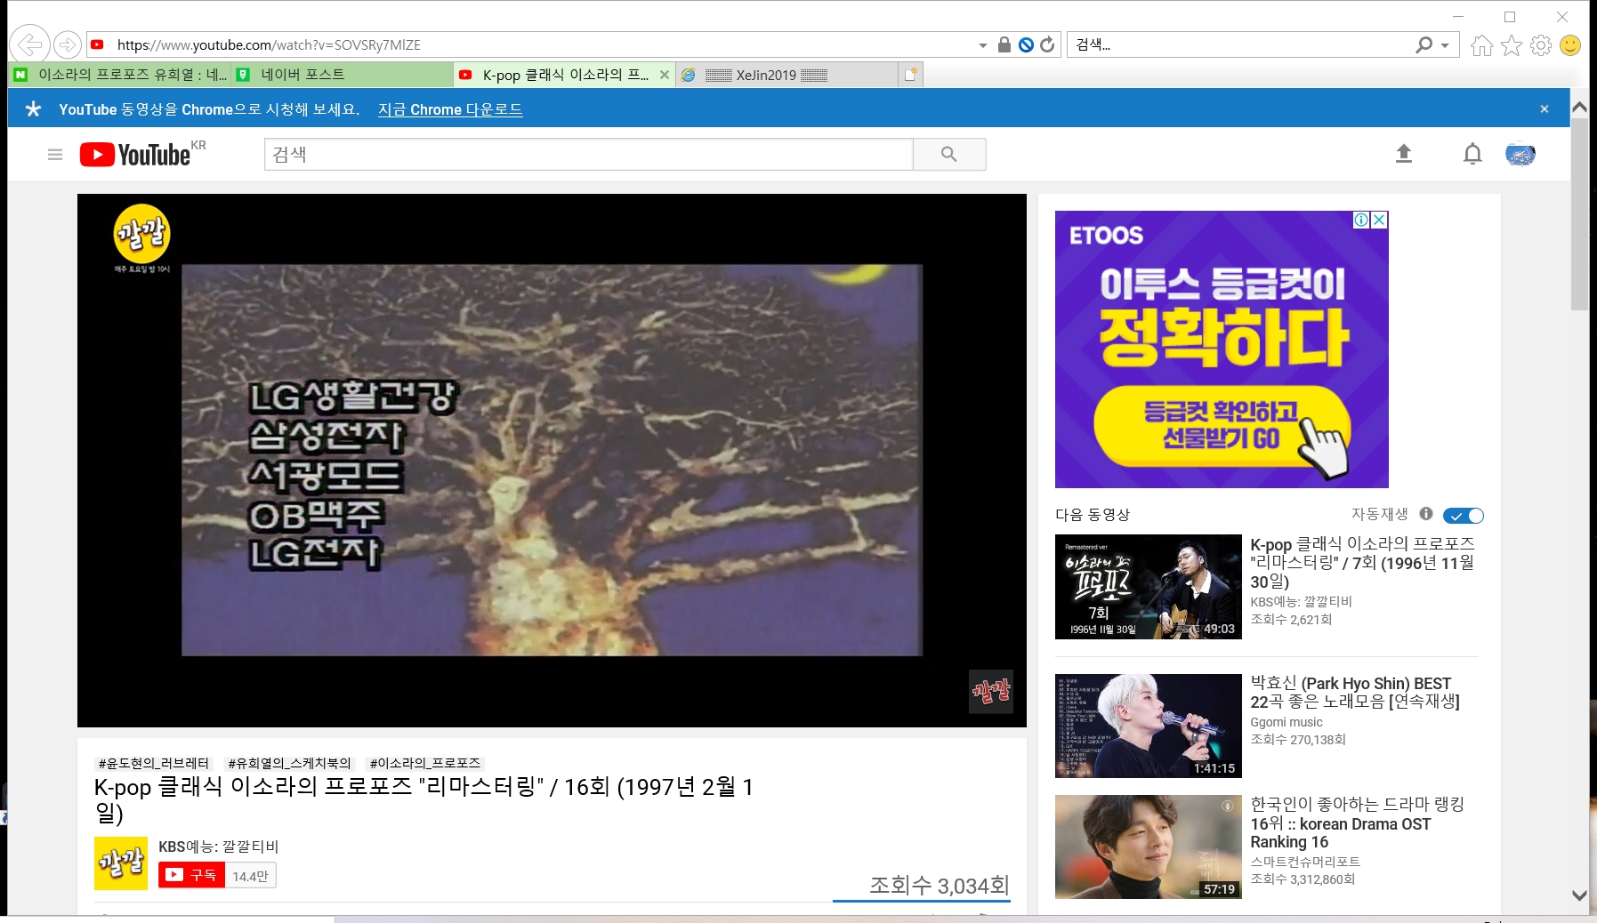Open browser tools gear icon
This screenshot has height=923, width=1597.
[x=1541, y=45]
